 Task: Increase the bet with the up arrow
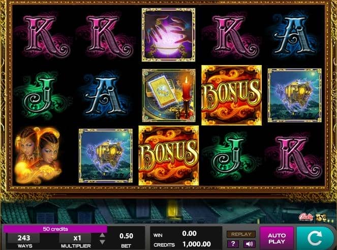[103, 235]
